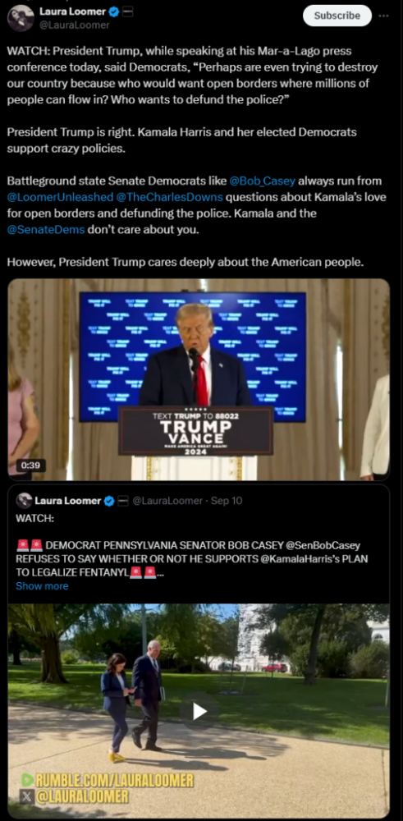Play the quoted Bob Casey video
403x821 pixels.
click(199, 711)
